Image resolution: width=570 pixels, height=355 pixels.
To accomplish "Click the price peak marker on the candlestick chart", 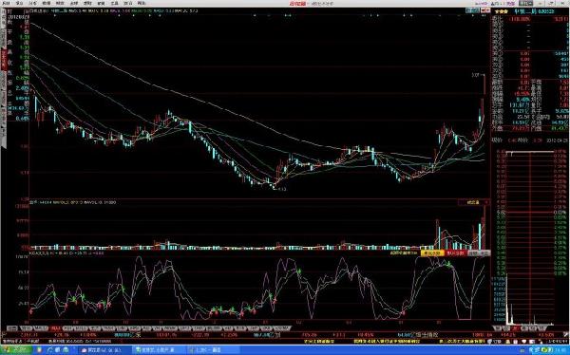I will 478,75.
